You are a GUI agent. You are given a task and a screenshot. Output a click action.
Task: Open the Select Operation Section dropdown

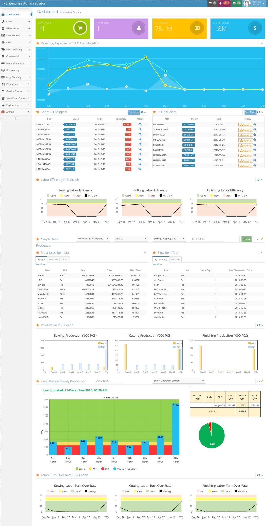[179, 381]
